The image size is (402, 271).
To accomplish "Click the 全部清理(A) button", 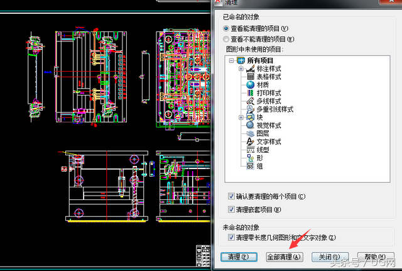I will [285, 257].
